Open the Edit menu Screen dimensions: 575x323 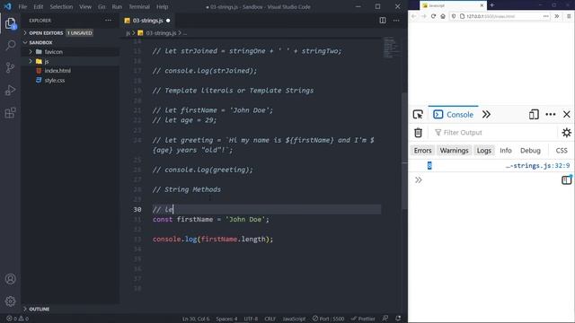pyautogui.click(x=38, y=6)
